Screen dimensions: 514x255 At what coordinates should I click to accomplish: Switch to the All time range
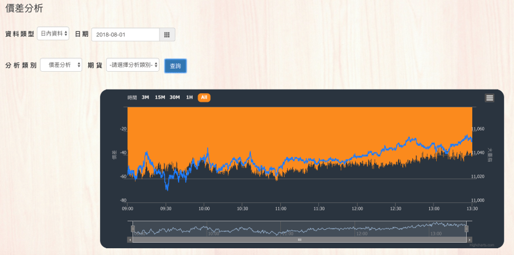point(204,97)
